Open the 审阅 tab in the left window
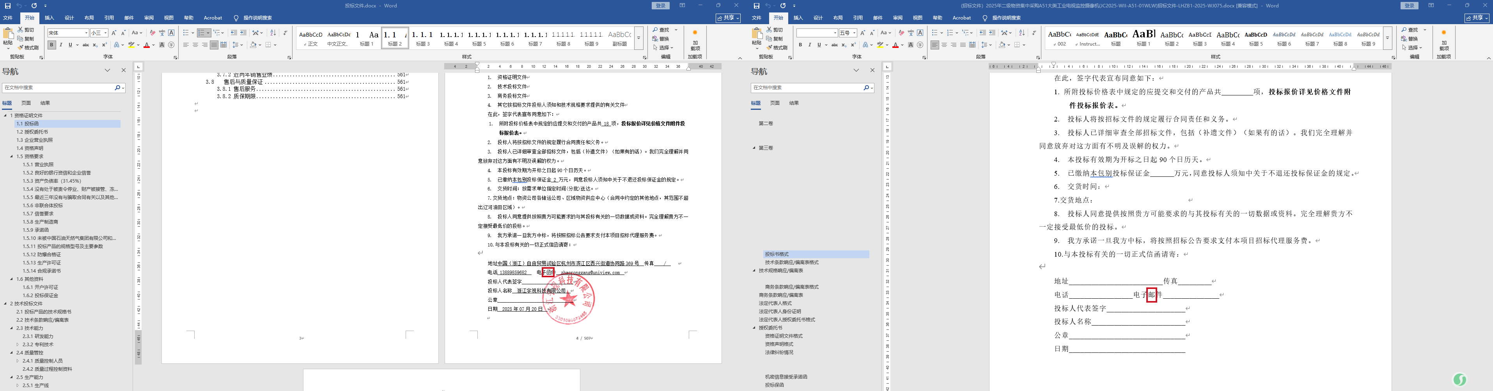Screen dimensions: 1493x391 (149, 18)
